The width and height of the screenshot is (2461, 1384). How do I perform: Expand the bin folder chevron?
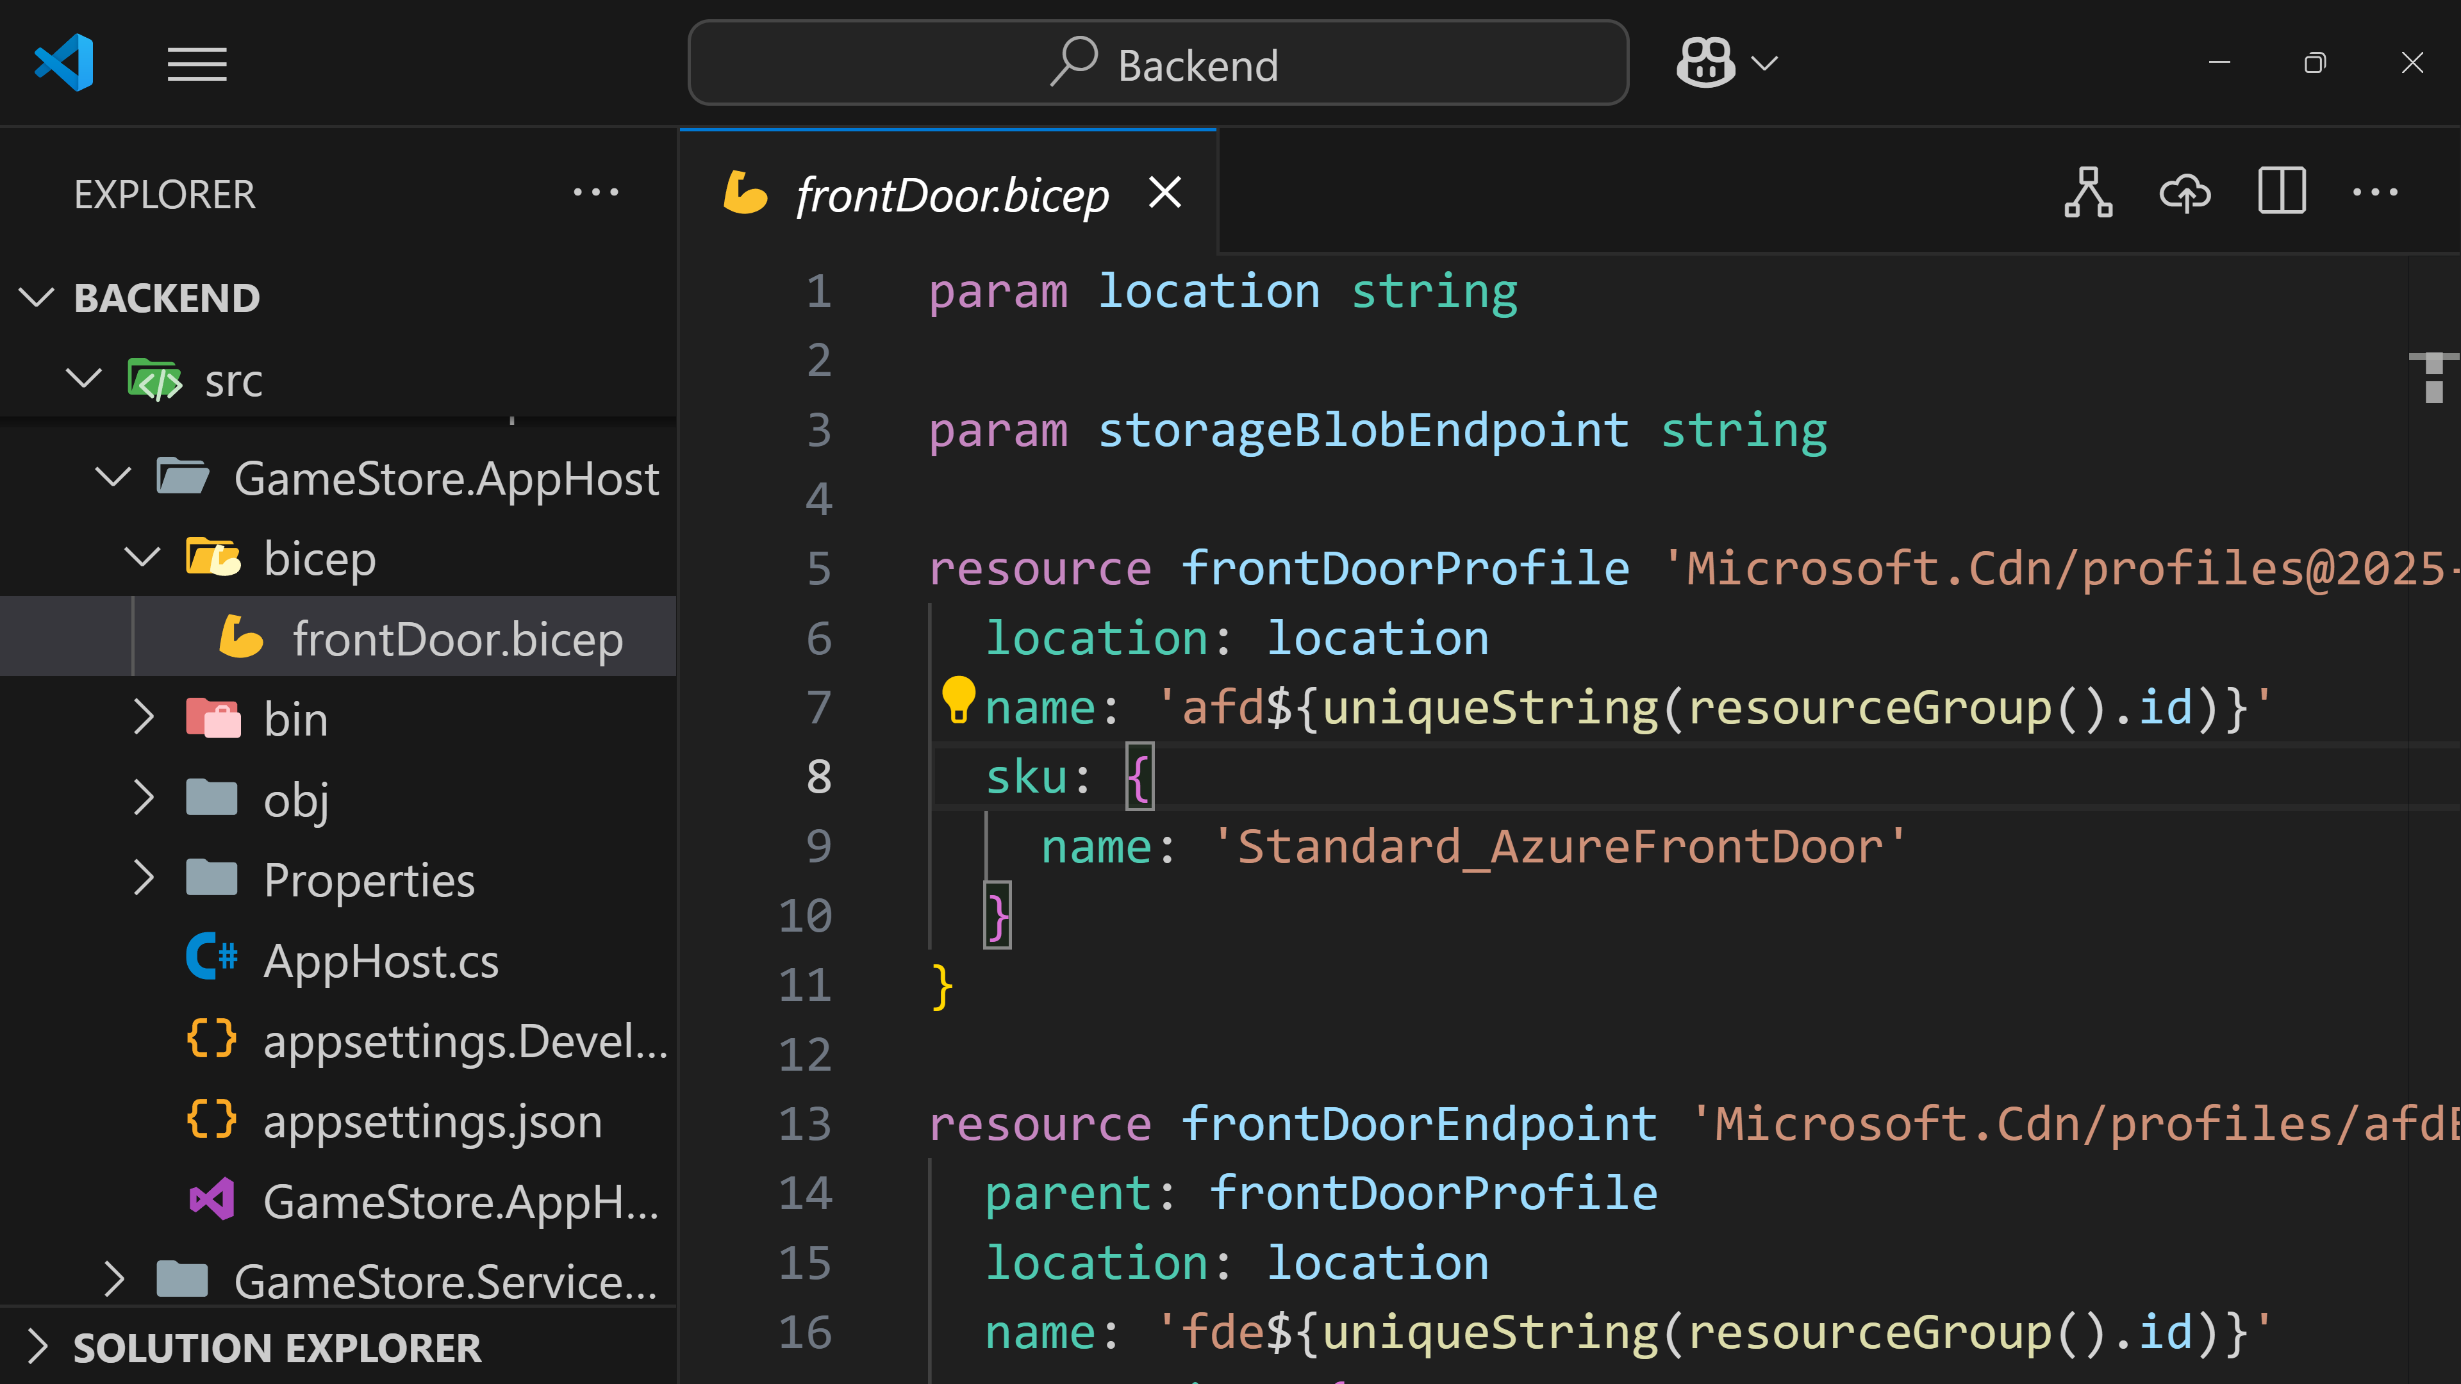coord(142,718)
